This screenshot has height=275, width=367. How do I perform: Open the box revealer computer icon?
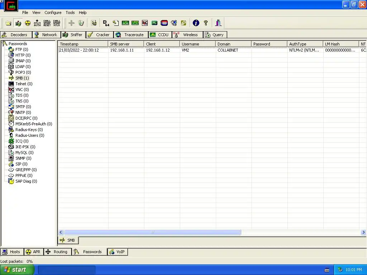coord(174,23)
